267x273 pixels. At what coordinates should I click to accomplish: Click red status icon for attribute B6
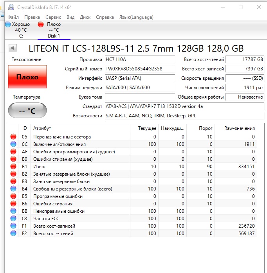coord(13,203)
